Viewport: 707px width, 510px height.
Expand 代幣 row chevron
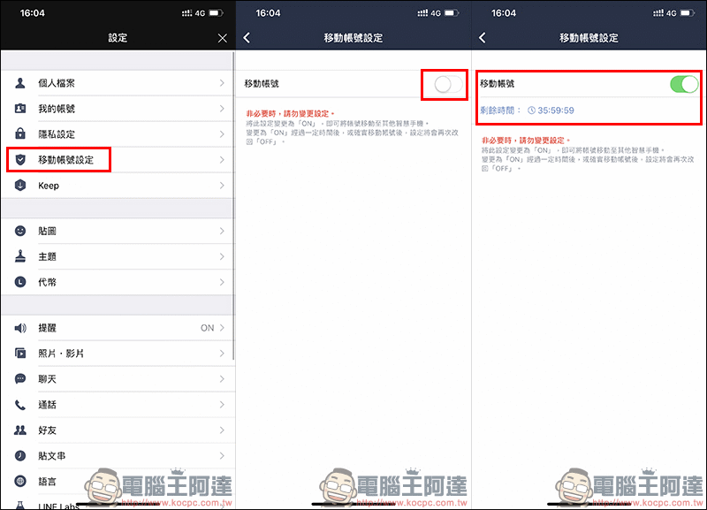coord(222,282)
